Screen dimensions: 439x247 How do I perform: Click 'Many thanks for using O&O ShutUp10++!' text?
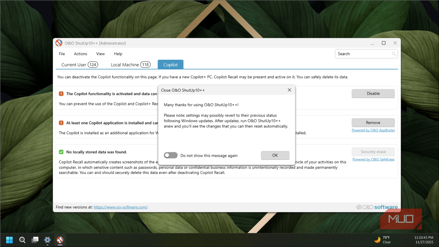tap(201, 105)
